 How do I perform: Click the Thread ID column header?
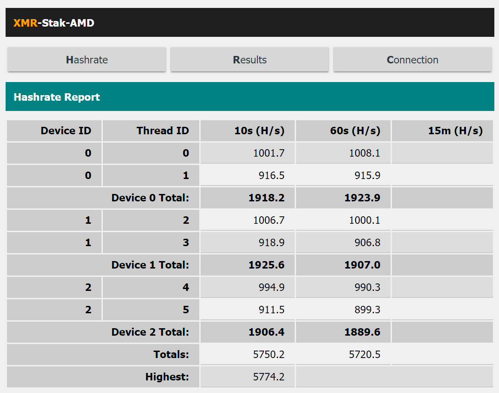click(151, 131)
